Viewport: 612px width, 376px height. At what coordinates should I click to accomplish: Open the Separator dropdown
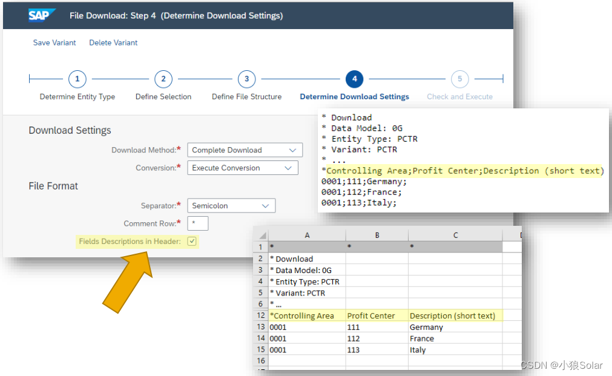tap(231, 206)
